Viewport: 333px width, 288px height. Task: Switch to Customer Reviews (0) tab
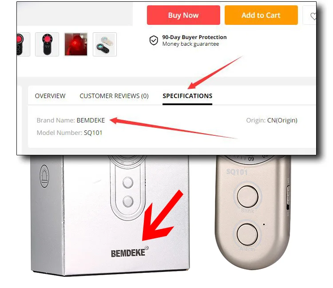point(114,96)
